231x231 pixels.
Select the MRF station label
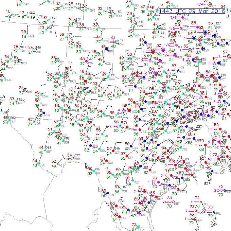pos(49,152)
